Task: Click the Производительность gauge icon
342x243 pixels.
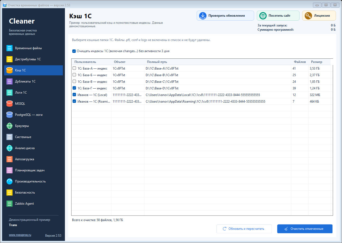Action: [9, 181]
